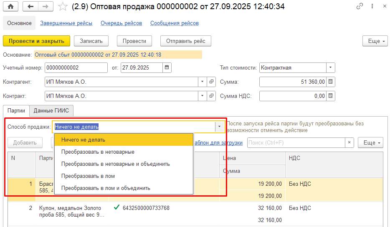Open the top-right Еще menu

click(374, 41)
